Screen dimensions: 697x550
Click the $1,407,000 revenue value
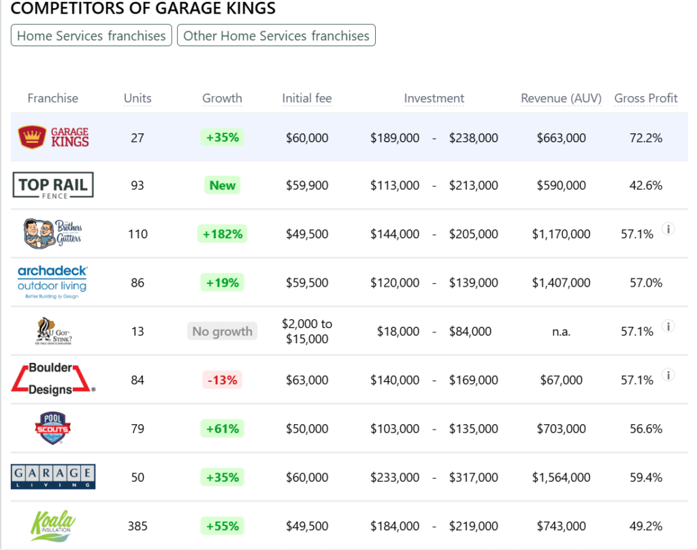[561, 282]
